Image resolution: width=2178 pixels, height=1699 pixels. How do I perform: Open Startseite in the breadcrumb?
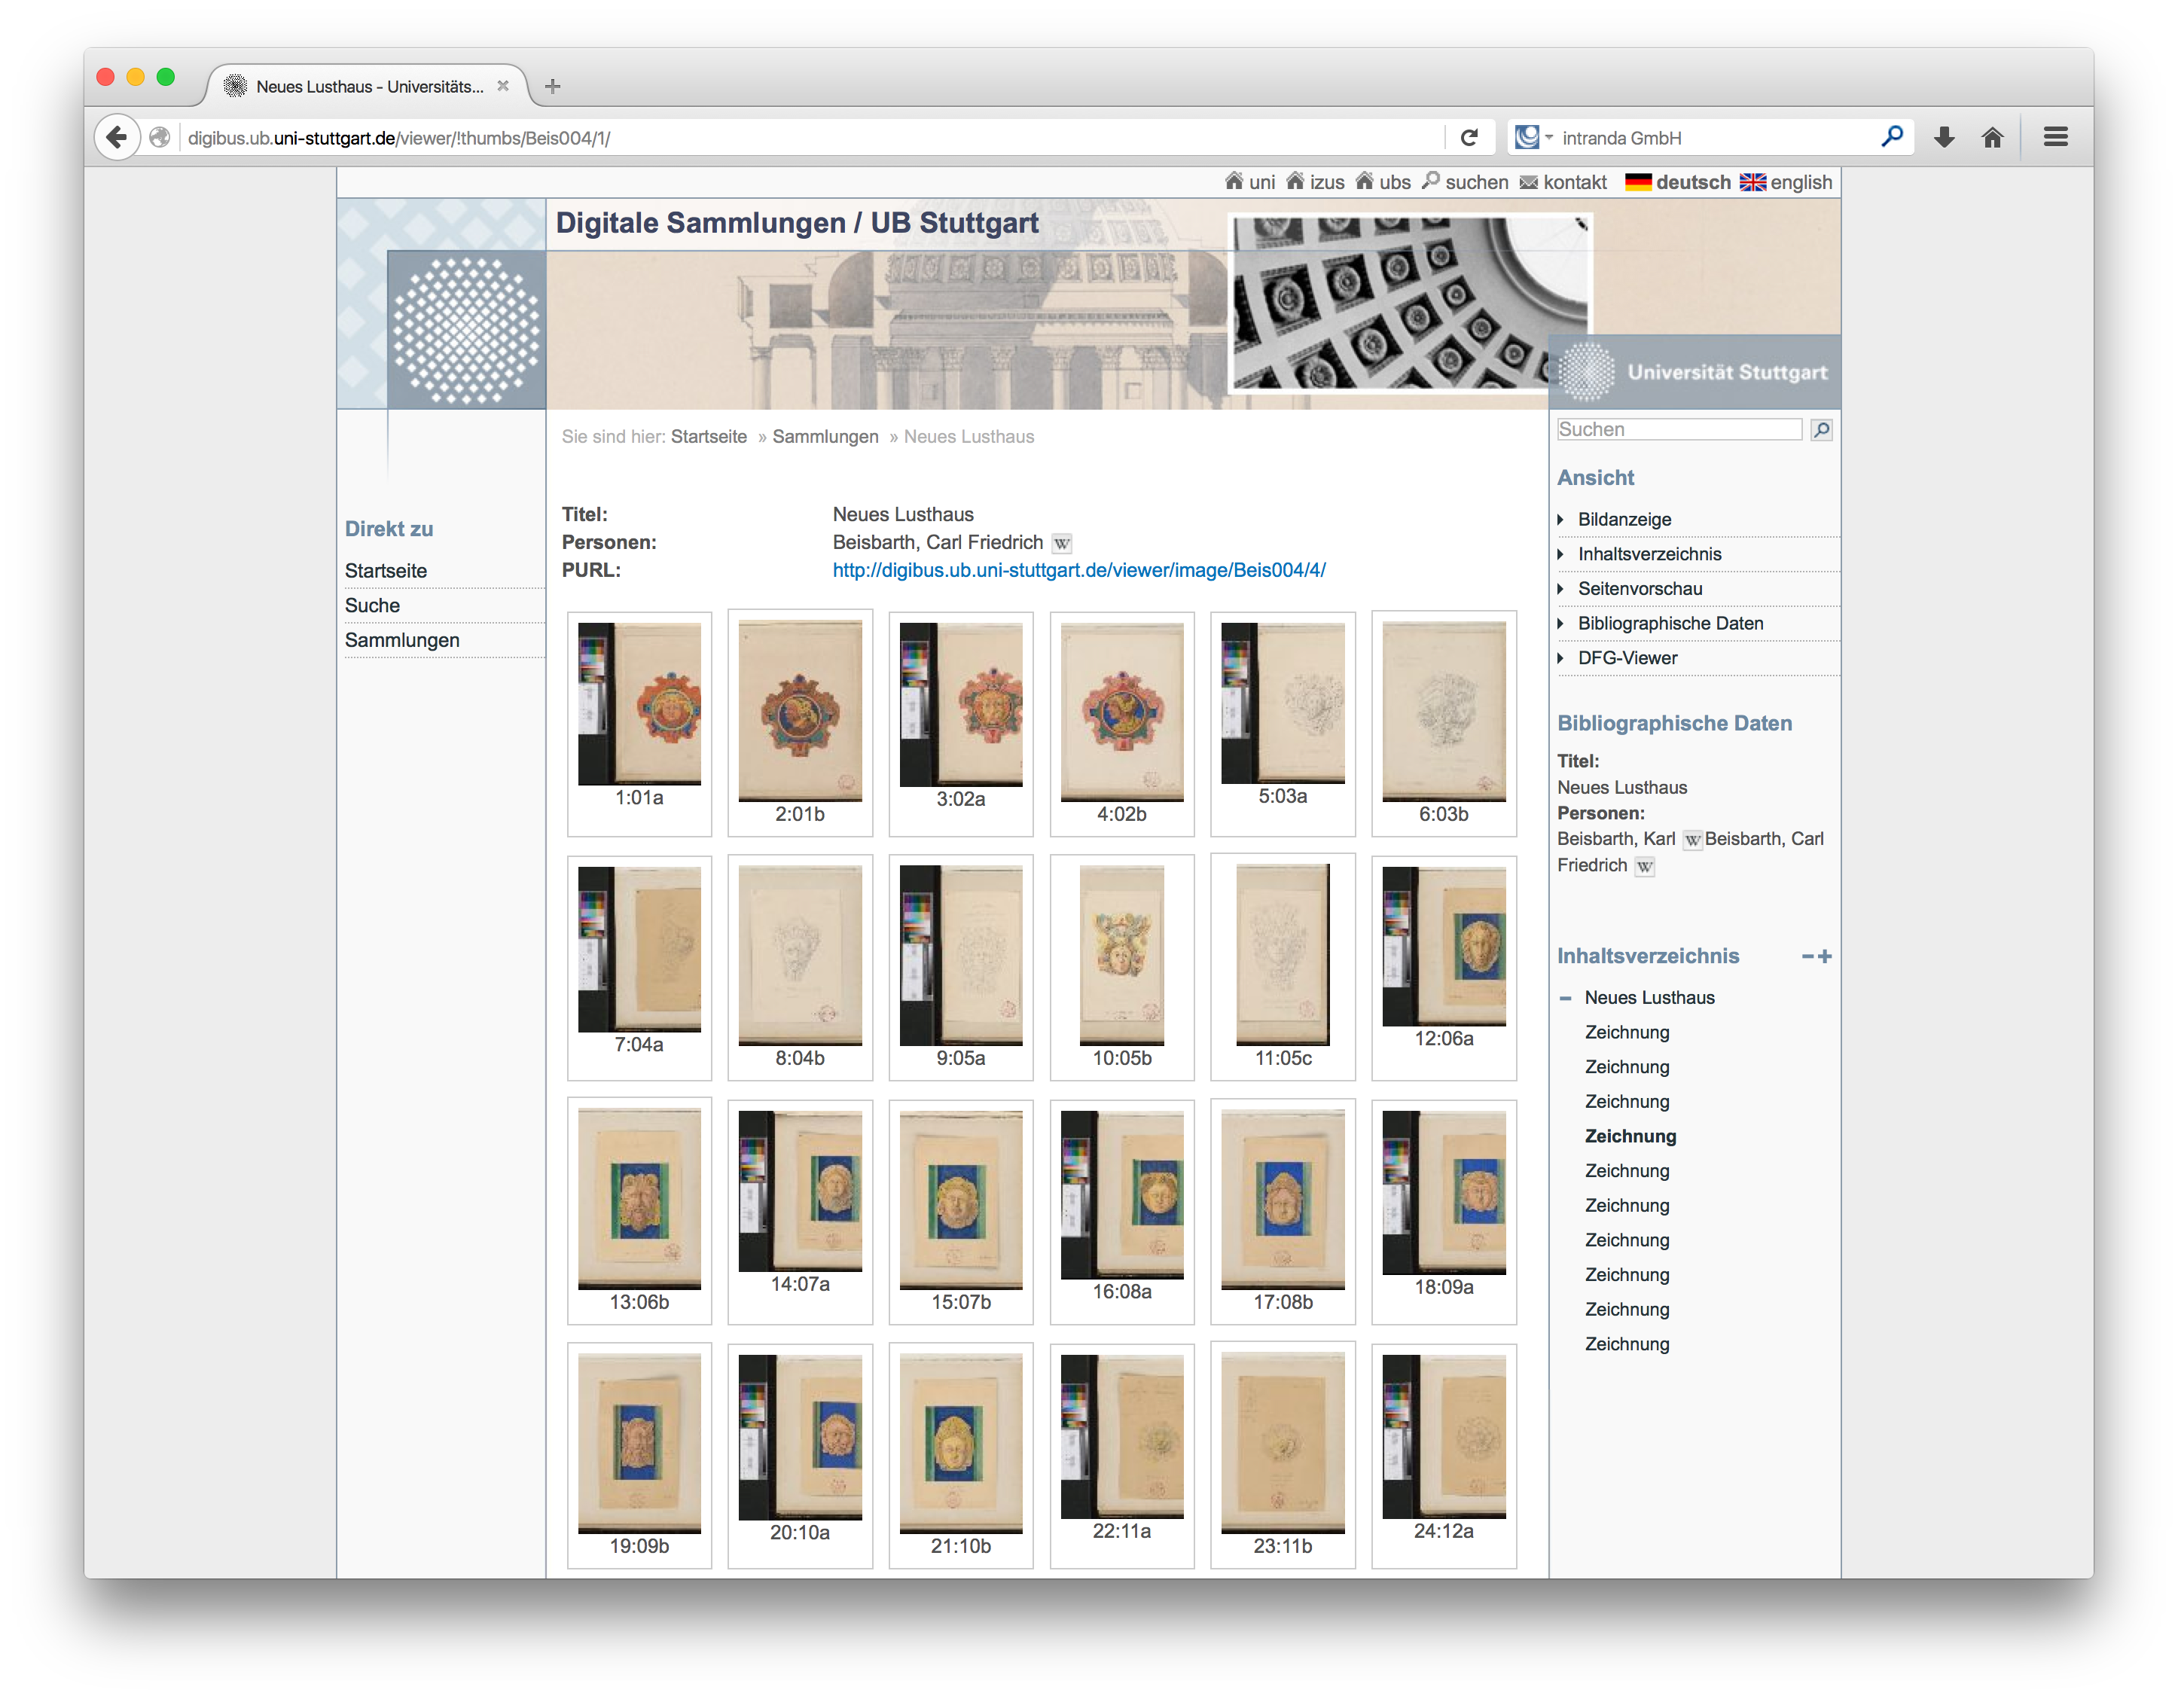(x=709, y=437)
